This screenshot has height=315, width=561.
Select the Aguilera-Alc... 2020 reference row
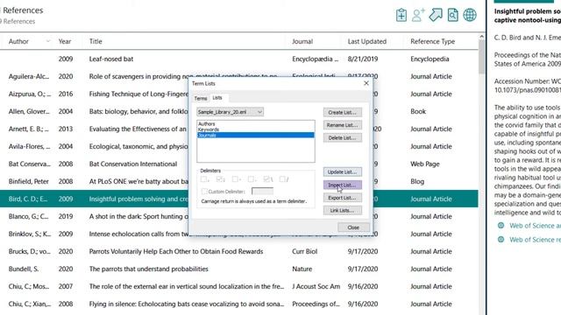click(239, 76)
